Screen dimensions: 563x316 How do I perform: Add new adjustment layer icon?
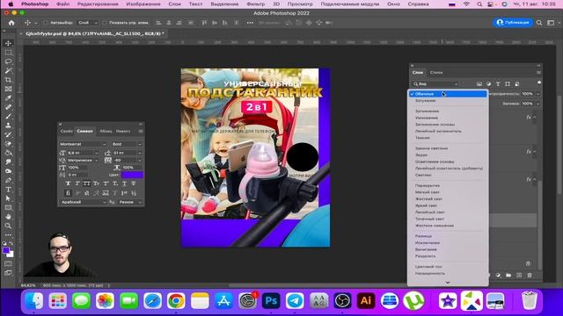499,275
